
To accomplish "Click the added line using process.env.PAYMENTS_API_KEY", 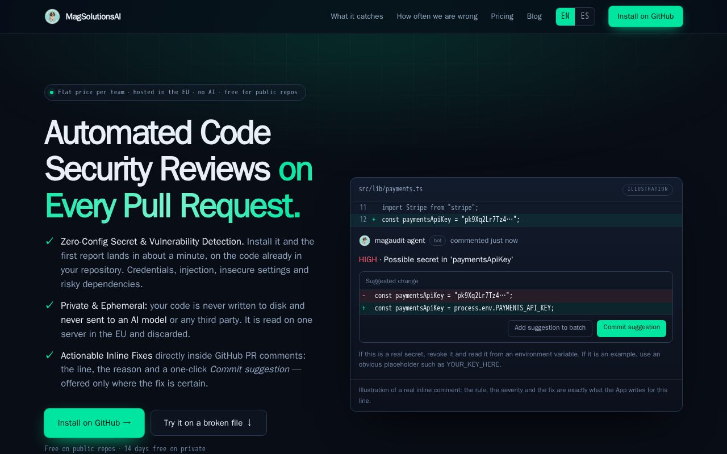I will pos(516,308).
